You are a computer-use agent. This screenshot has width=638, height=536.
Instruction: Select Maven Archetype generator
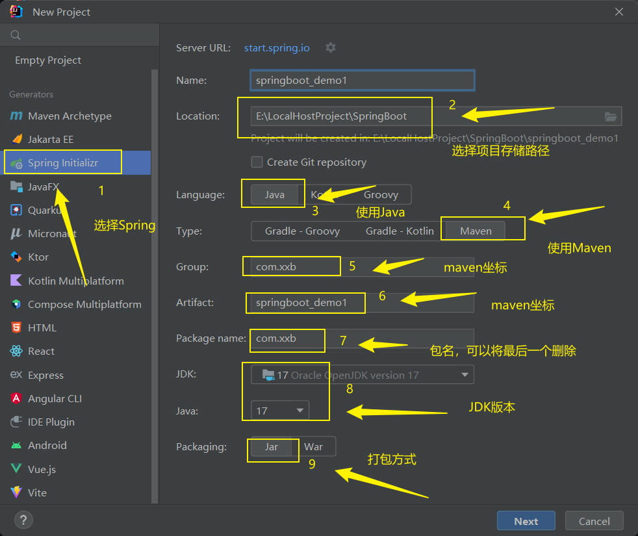(x=70, y=116)
